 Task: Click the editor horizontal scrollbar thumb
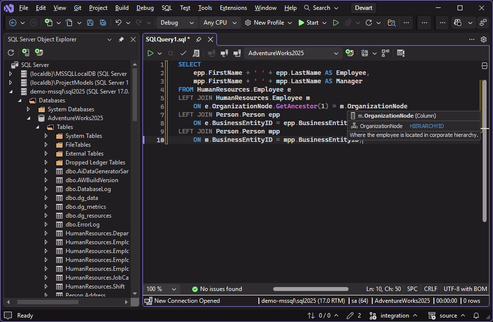point(311,289)
